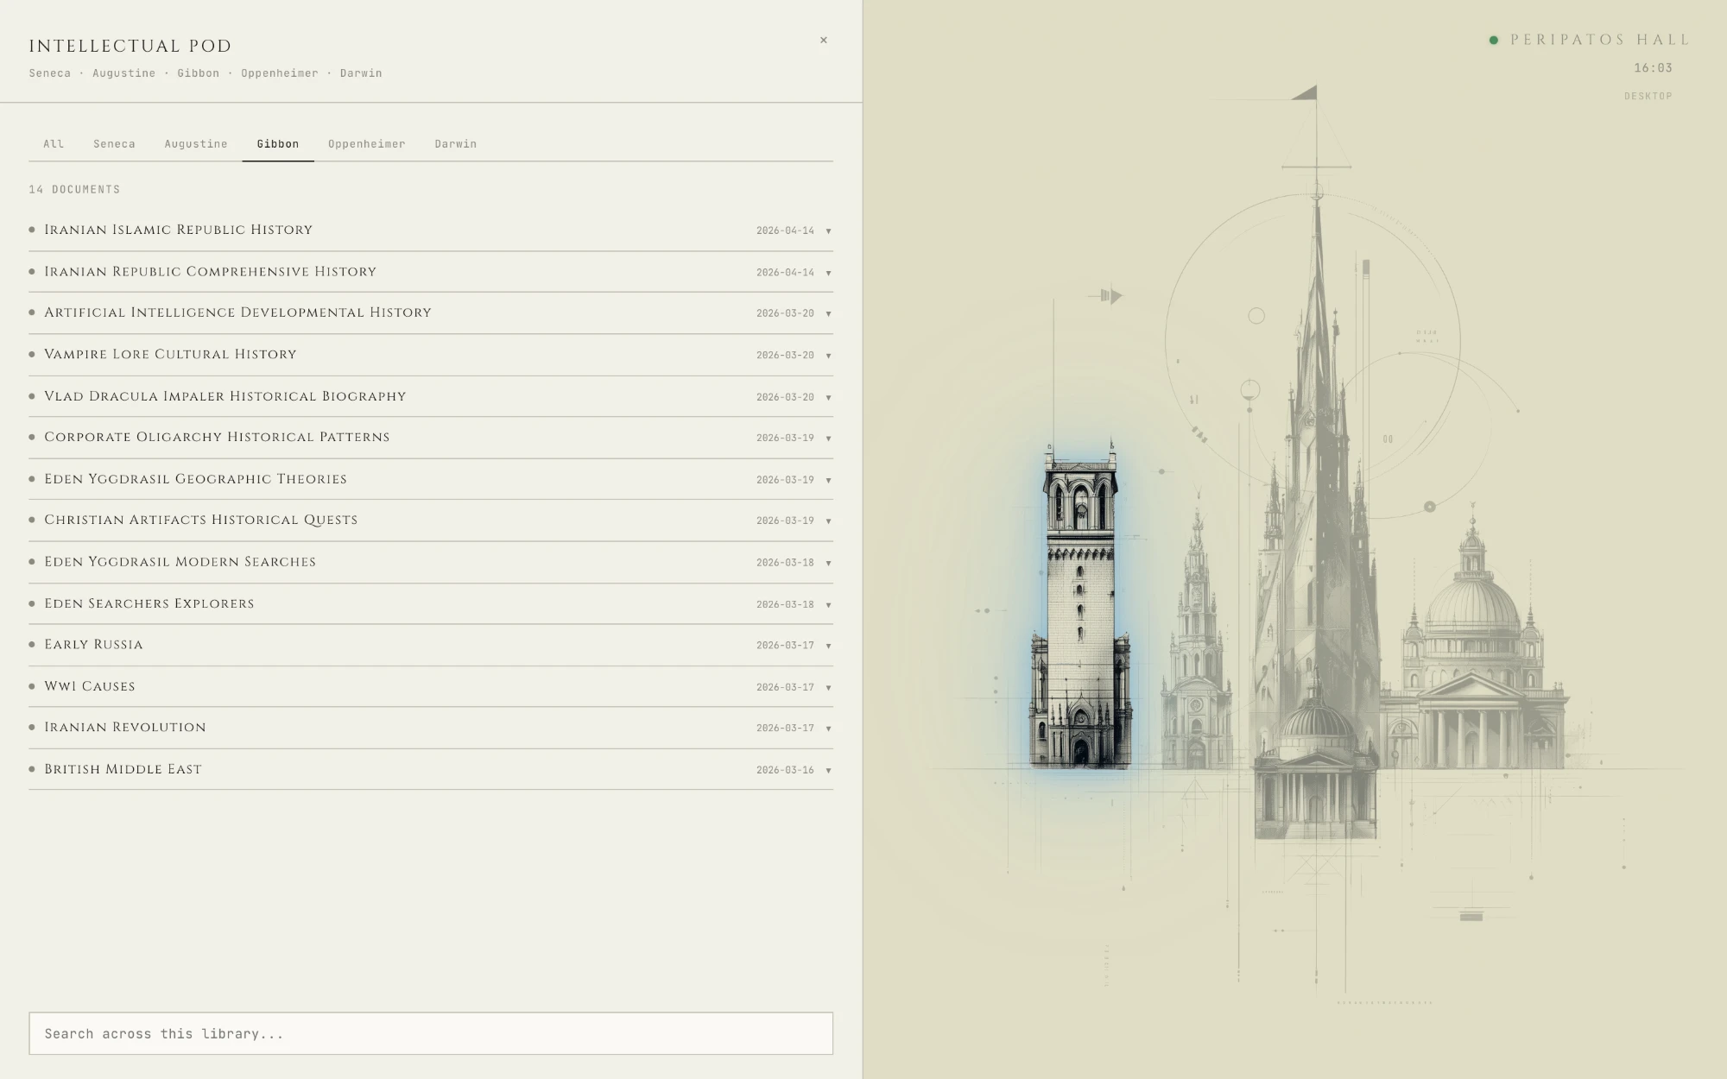
Task: Expand Corporate Oligarchy Historical Patterns arrow
Action: tap(828, 439)
